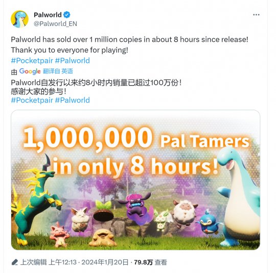Image resolution: width=276 pixels, height=273 pixels.
Task: Open the 上次编辑 edit history link
Action: click(33, 262)
